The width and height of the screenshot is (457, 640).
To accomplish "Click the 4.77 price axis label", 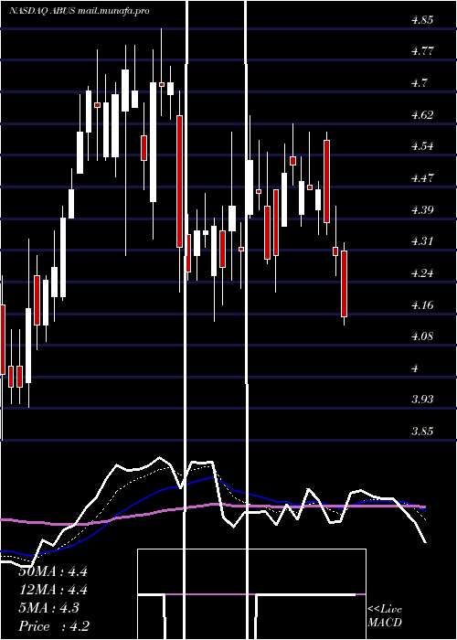I will click(422, 51).
